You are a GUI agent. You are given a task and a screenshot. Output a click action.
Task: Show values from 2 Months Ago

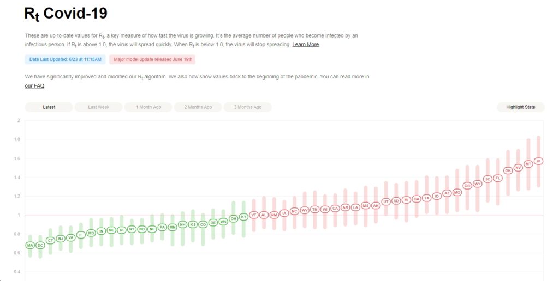point(198,107)
